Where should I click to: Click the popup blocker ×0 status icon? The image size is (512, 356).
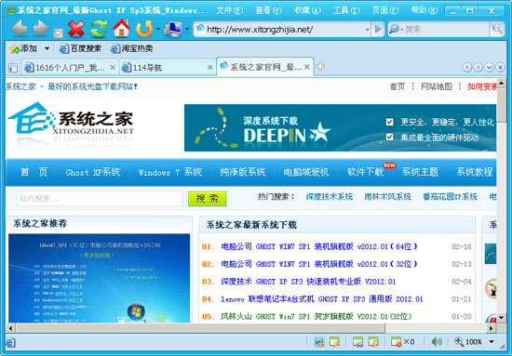[x=402, y=342]
